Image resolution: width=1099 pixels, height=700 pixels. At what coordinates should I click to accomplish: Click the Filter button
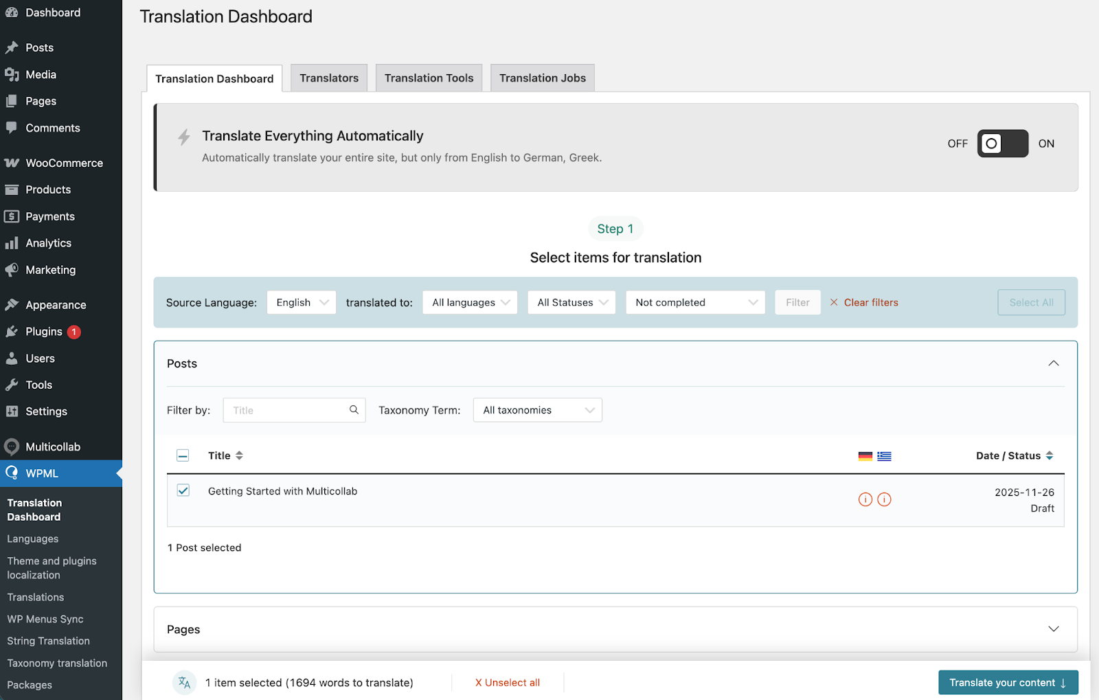[797, 302]
